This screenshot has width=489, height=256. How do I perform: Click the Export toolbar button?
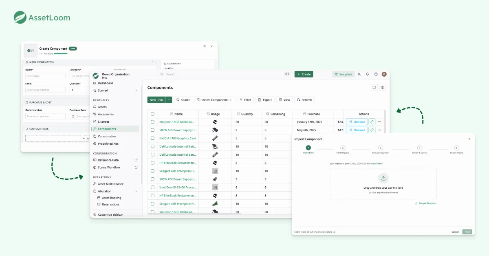point(265,100)
